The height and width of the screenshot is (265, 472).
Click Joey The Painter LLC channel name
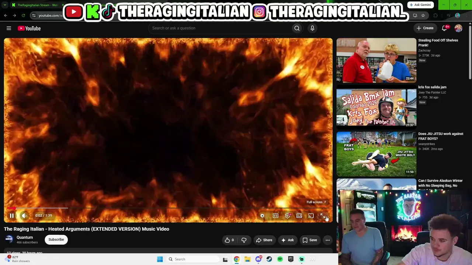432,92
